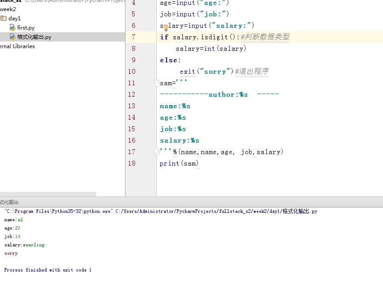Click 'job:it' console output line

12,236
